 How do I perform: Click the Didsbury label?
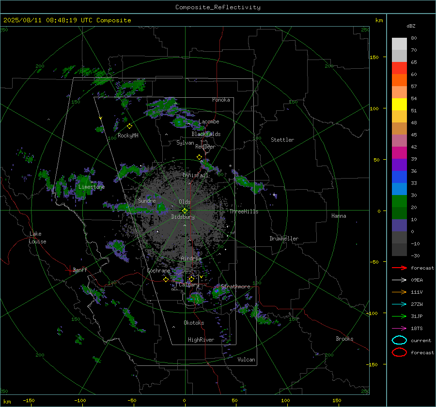click(183, 217)
